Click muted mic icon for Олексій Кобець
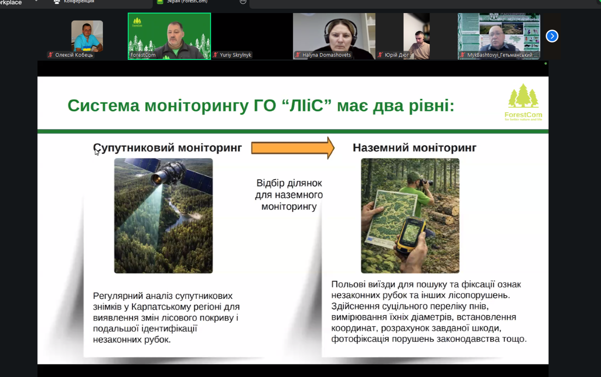The image size is (601, 377). 51,55
